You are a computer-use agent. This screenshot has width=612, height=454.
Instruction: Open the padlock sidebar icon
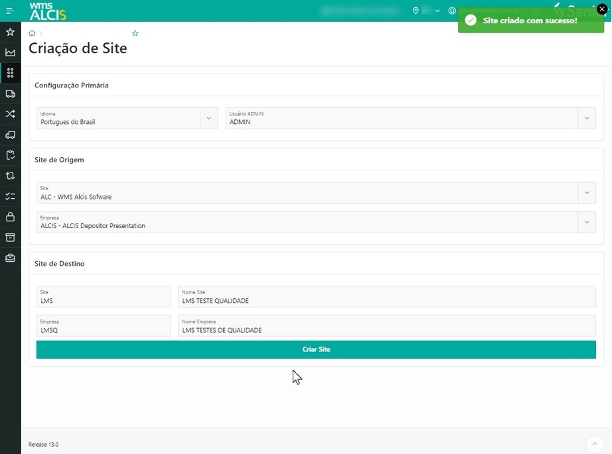10,217
